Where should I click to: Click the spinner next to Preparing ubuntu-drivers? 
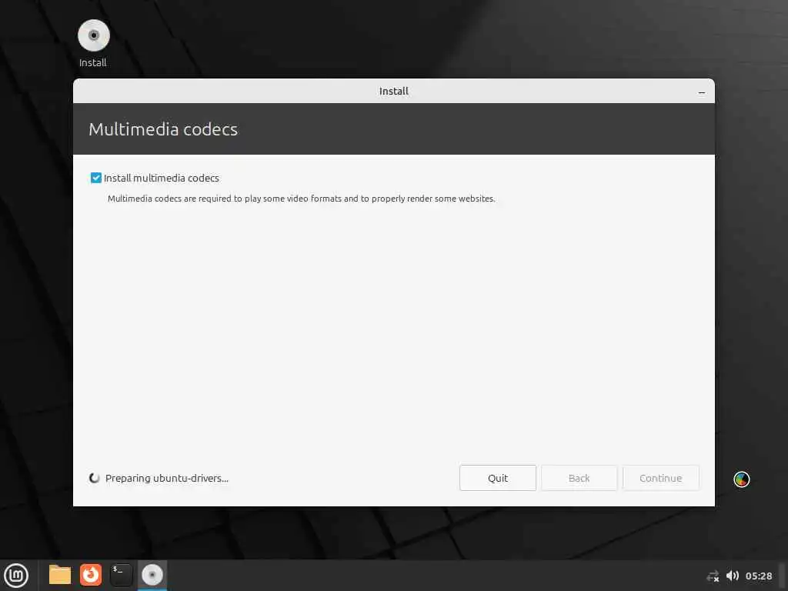pos(94,478)
